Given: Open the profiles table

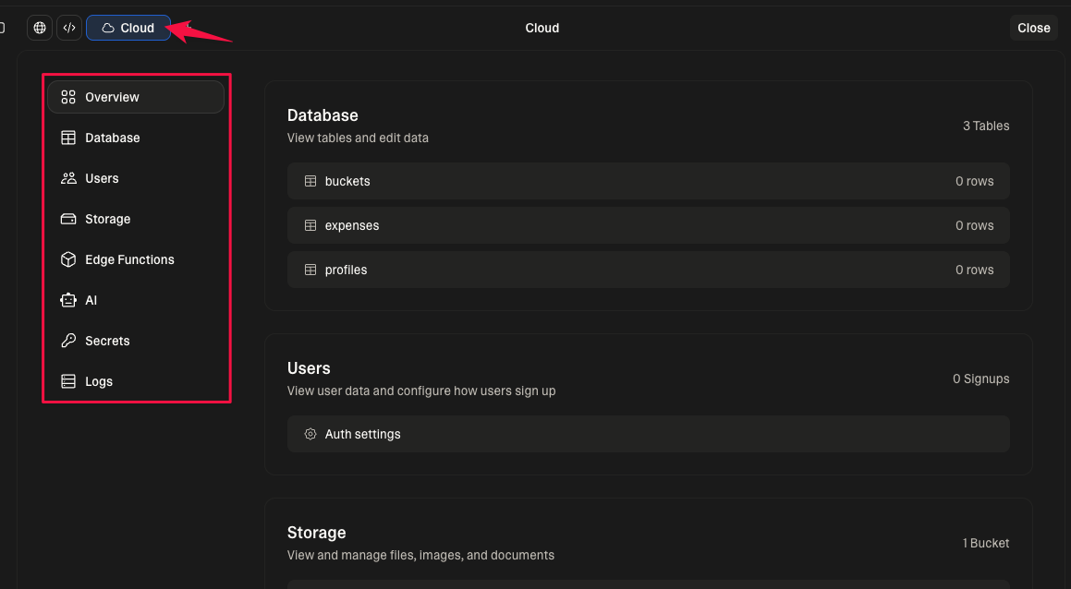Looking at the screenshot, I should 346,269.
